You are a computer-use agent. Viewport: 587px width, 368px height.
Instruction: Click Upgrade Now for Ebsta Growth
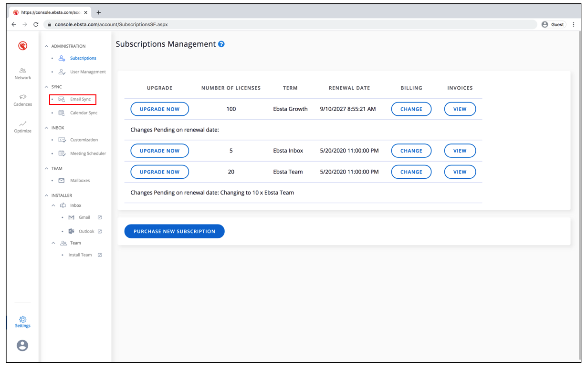[x=159, y=109]
